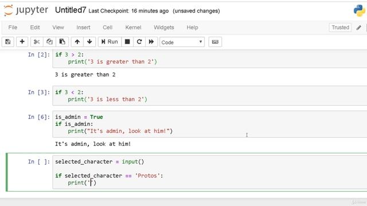This screenshot has width=367, height=206.
Task: Rename notebook by clicking Untitled7 title
Action: coord(71,10)
